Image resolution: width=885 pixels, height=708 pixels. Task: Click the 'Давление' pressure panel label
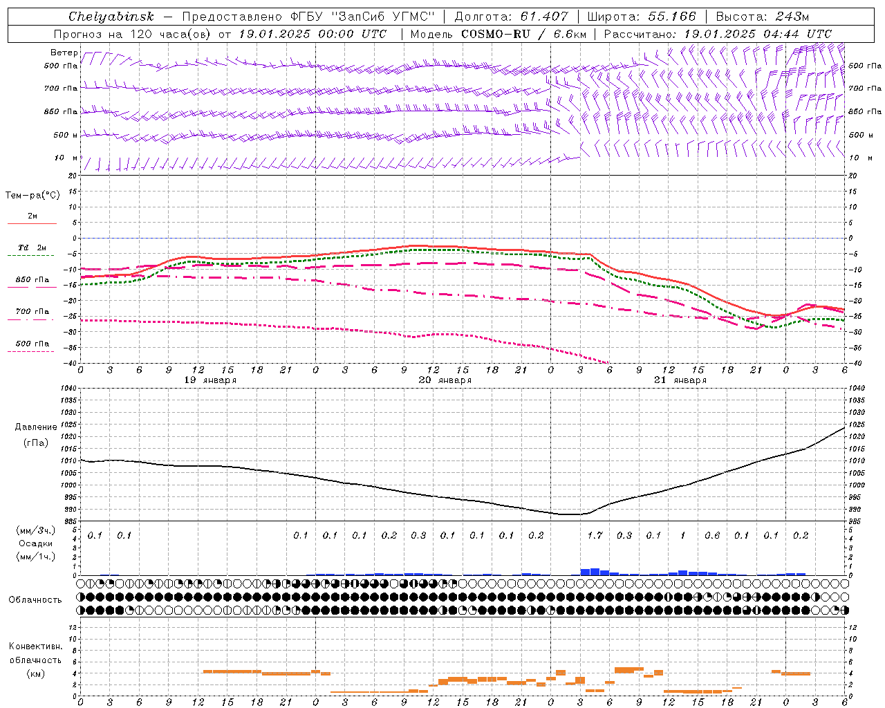pyautogui.click(x=36, y=427)
